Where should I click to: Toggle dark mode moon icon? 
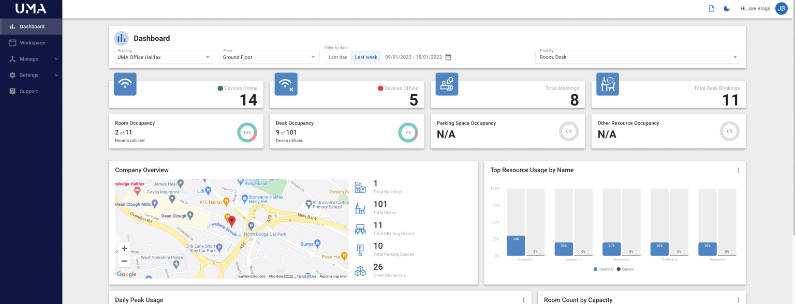pos(727,8)
